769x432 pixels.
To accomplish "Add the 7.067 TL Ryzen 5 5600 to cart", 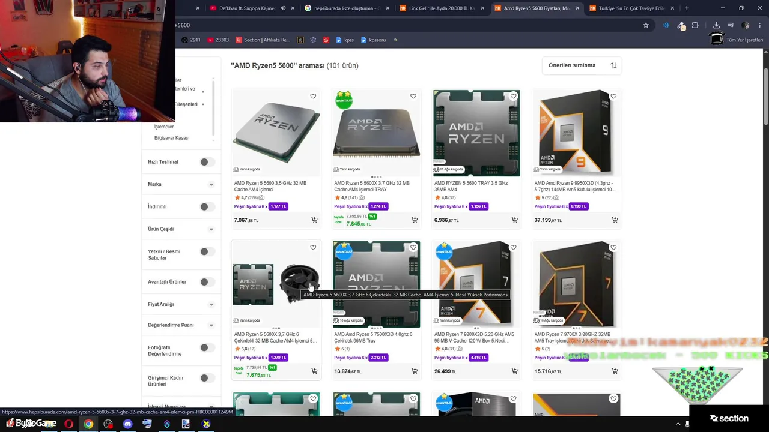I will pyautogui.click(x=314, y=220).
